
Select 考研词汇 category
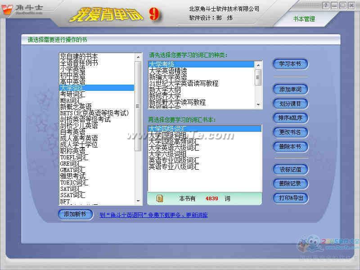[97, 94]
